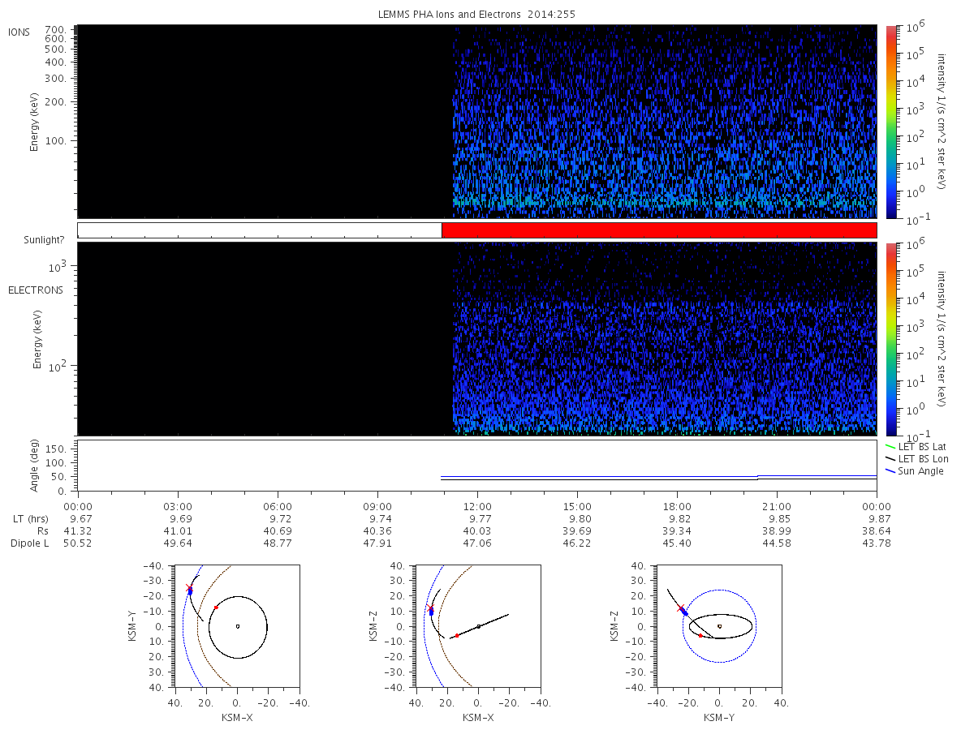Click the ELECTRONS panel label
Screen dimensions: 974x730
tap(36, 290)
